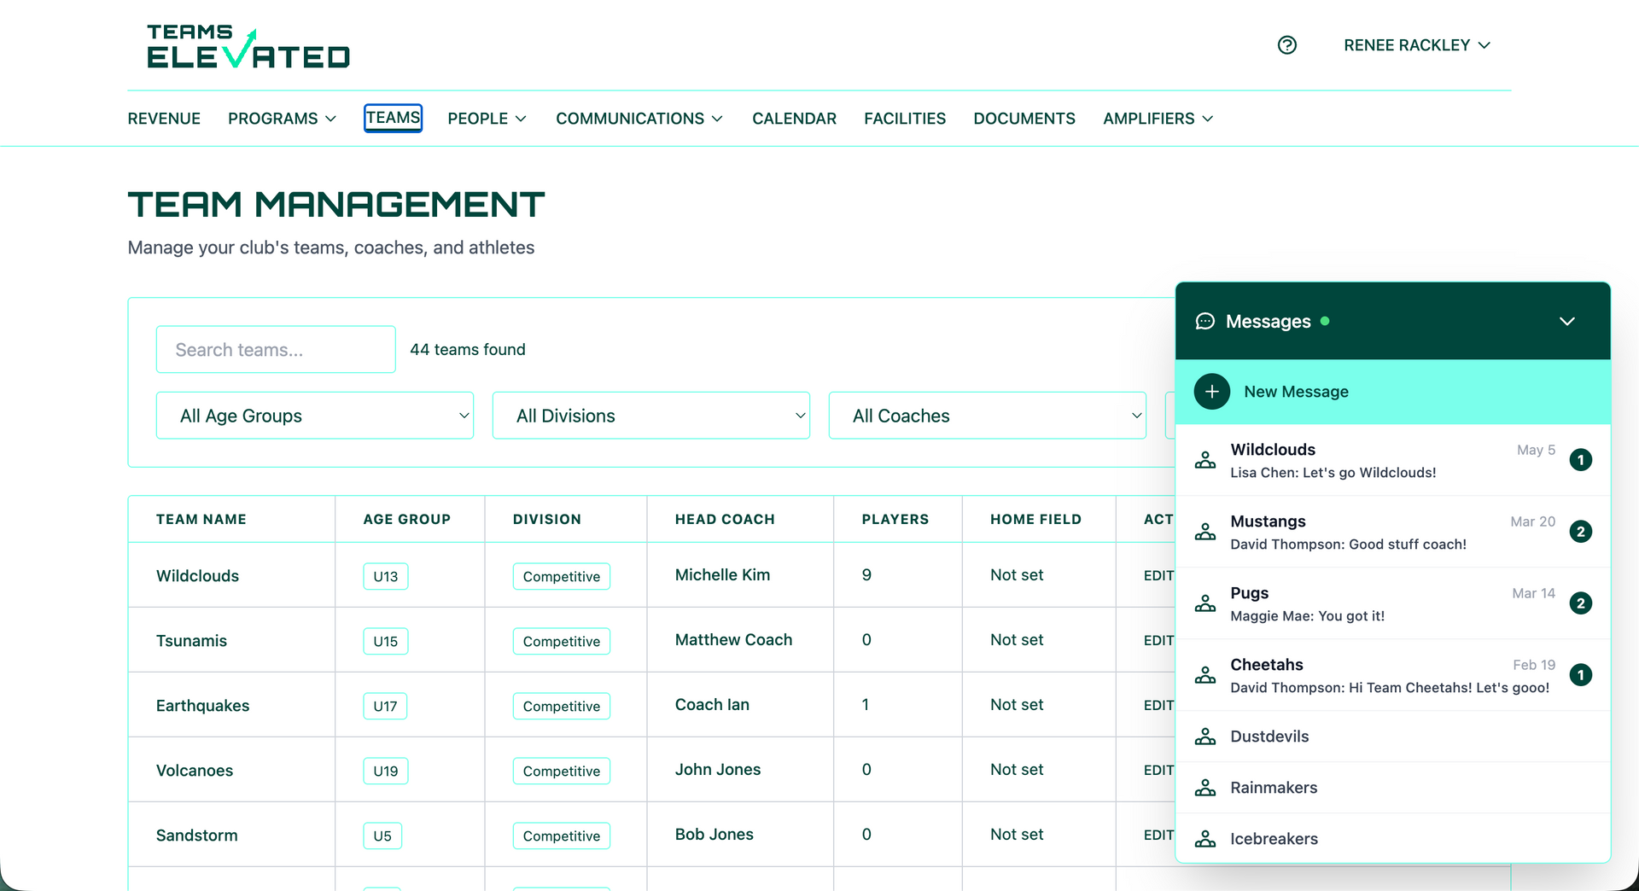Screen dimensions: 1639x891
Task: Open the Renee Rackley account menu
Action: coord(1416,45)
